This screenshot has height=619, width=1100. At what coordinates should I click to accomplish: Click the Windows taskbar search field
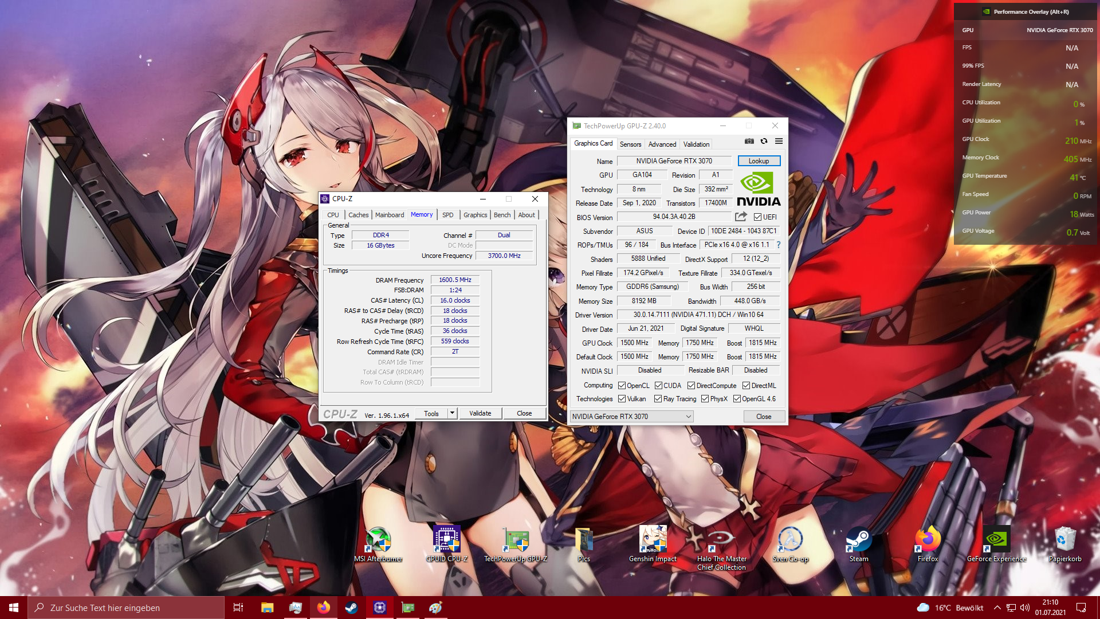[x=126, y=608]
